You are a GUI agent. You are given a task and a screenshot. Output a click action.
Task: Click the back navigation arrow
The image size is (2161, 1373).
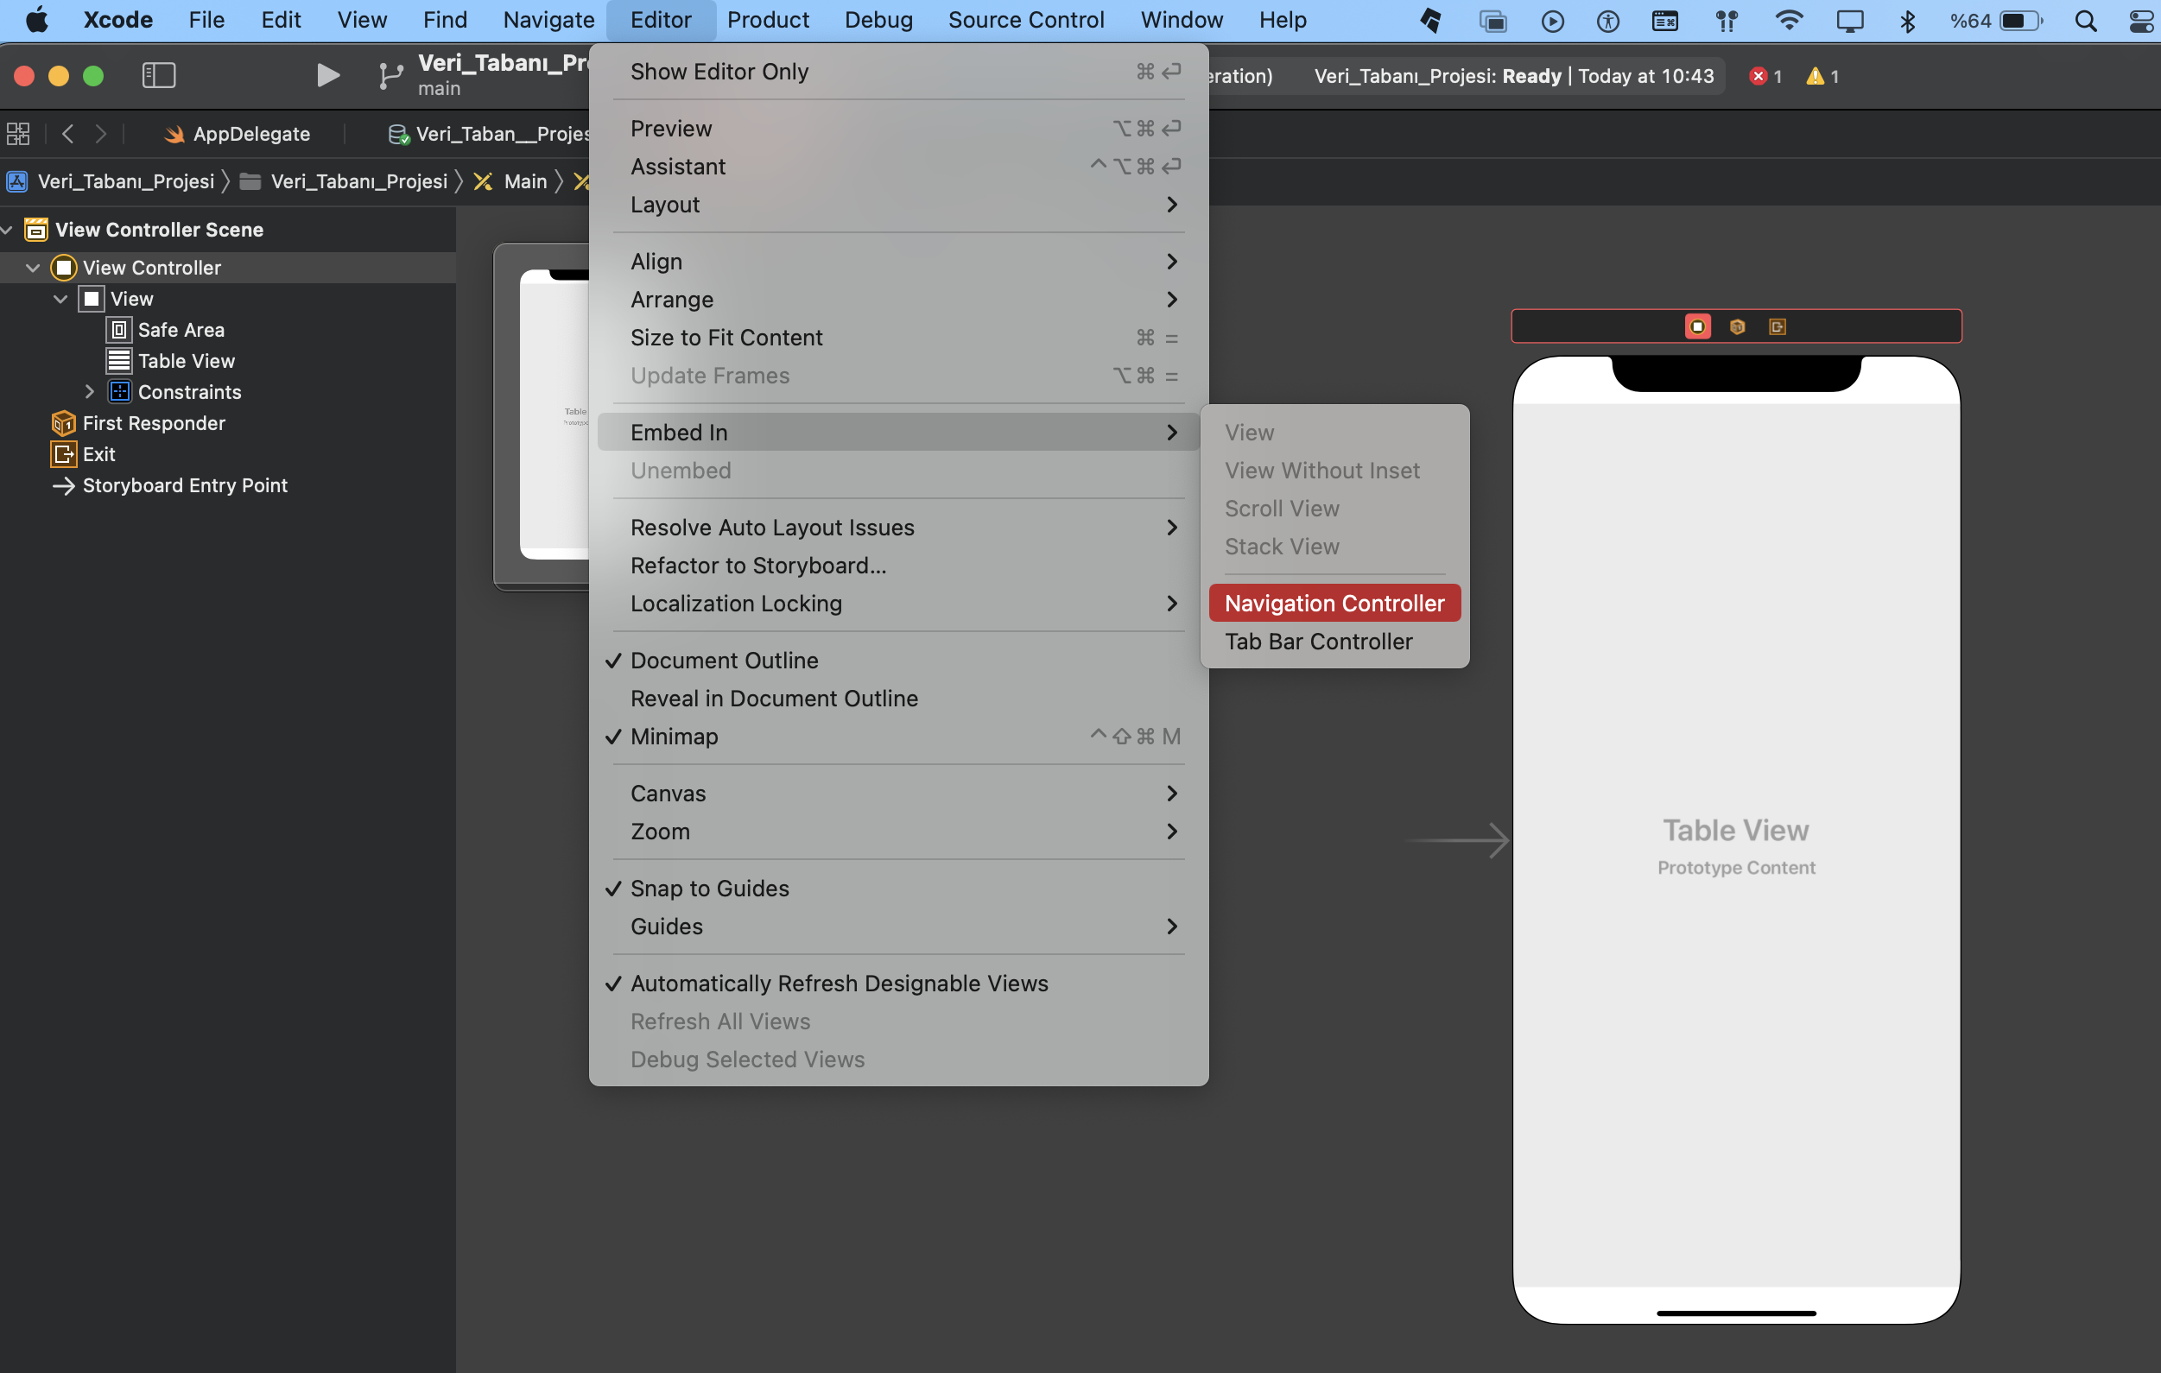pyautogui.click(x=68, y=134)
